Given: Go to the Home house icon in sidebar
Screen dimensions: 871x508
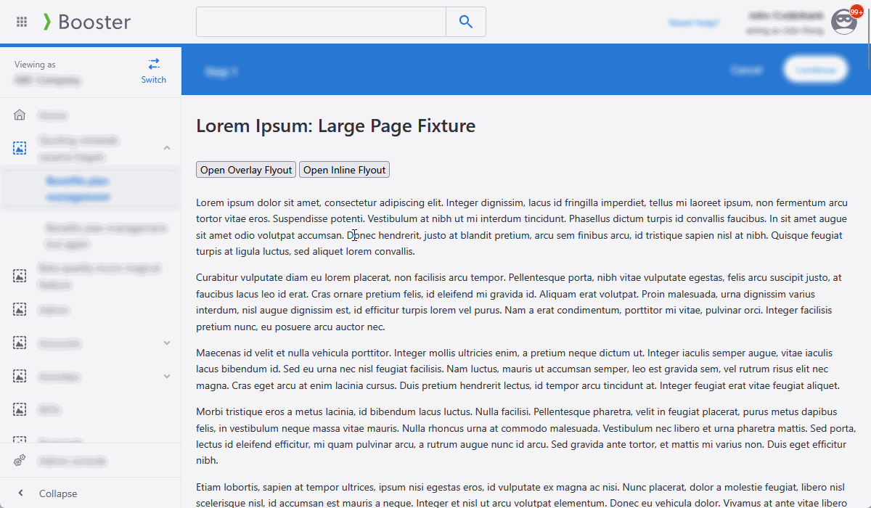Looking at the screenshot, I should (20, 115).
